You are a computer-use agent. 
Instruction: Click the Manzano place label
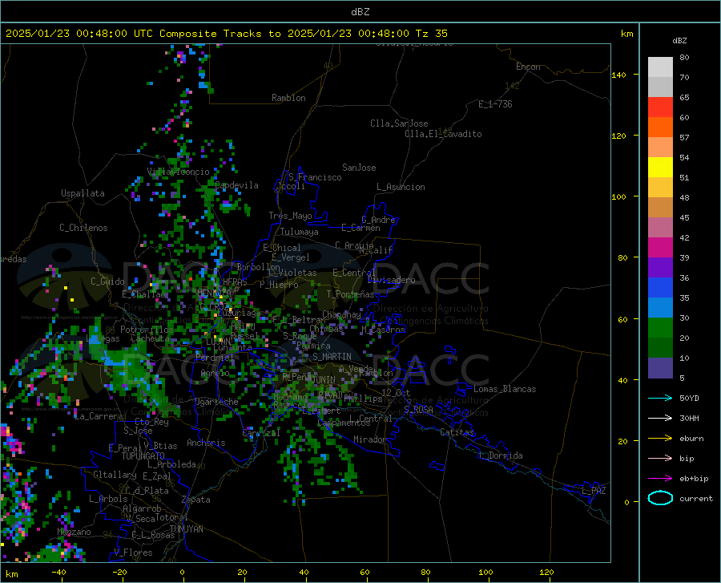pyautogui.click(x=74, y=532)
